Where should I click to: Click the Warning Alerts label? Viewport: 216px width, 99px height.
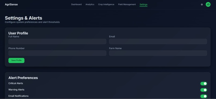[16, 90]
